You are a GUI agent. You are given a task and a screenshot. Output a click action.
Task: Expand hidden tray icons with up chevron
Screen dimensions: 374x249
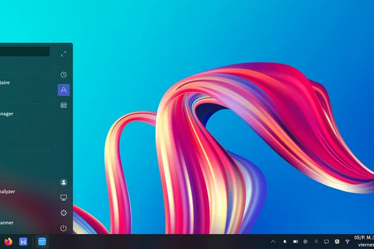(273, 242)
